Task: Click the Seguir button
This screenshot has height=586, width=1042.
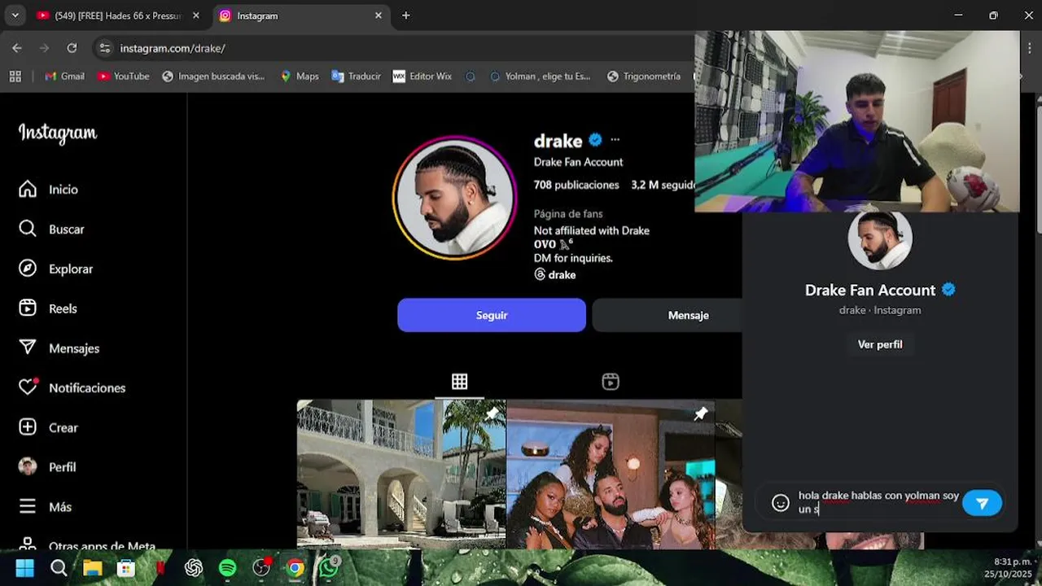Action: click(492, 315)
